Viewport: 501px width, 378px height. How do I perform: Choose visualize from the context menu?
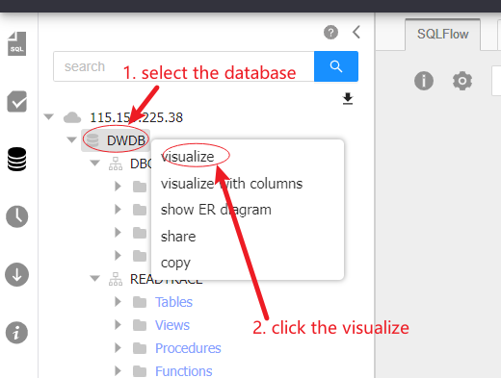(188, 157)
